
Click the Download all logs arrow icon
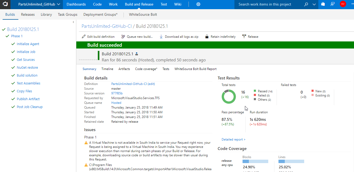(x=161, y=37)
